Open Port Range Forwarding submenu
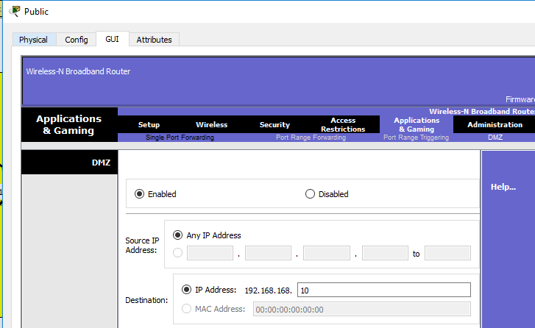Screen dimensions: 535x328 (311, 138)
